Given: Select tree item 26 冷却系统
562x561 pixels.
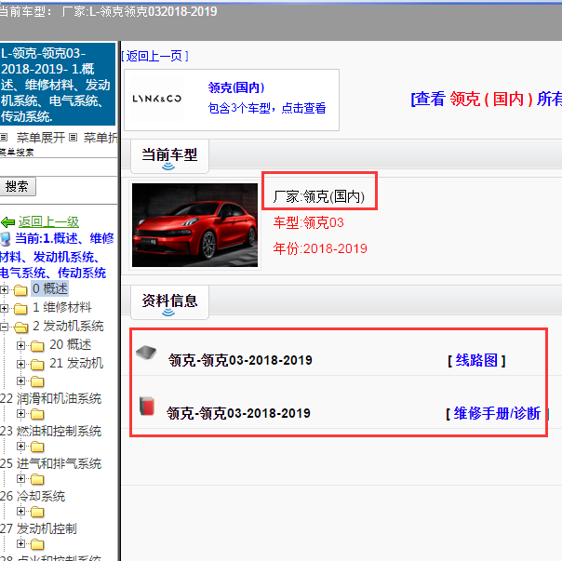Looking at the screenshot, I should coord(33,496).
